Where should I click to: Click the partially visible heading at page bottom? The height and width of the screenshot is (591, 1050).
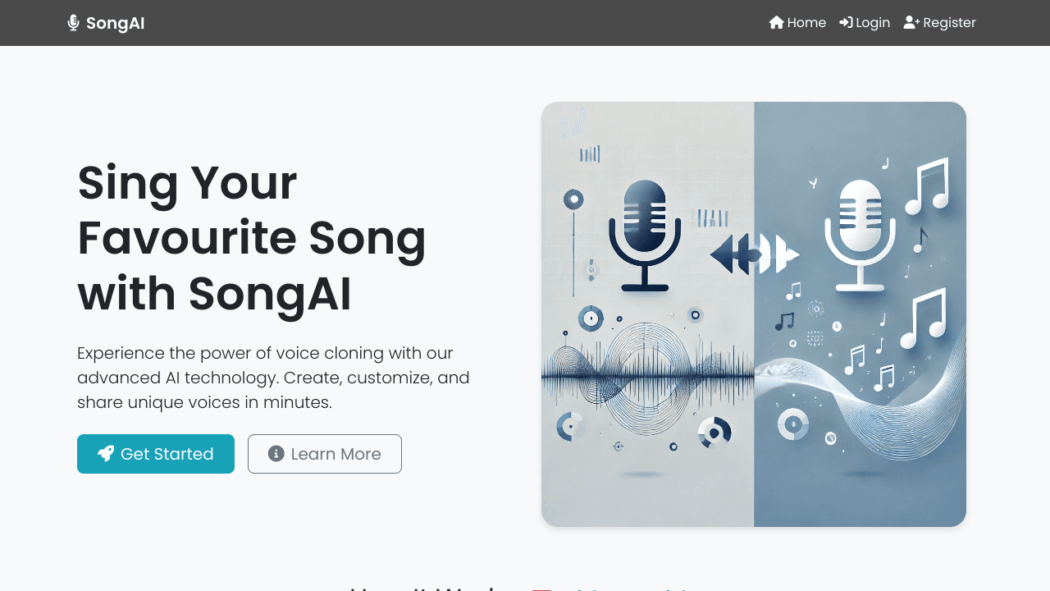tap(525, 586)
